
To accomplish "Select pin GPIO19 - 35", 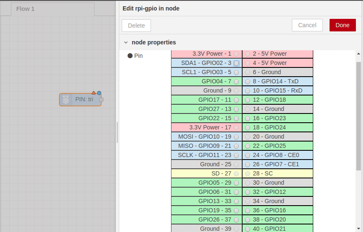I will pos(236,211).
